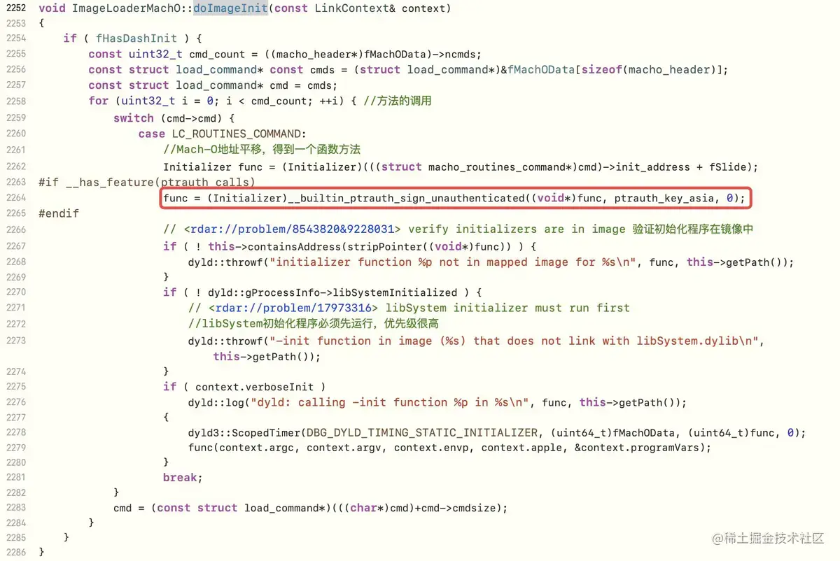This screenshot has height=561, width=840.
Task: Click the dyld::log call
Action: [216, 403]
